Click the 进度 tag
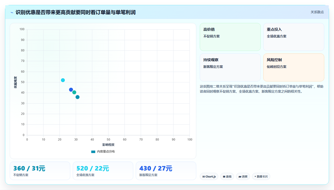334x190 pixels. click(243, 177)
